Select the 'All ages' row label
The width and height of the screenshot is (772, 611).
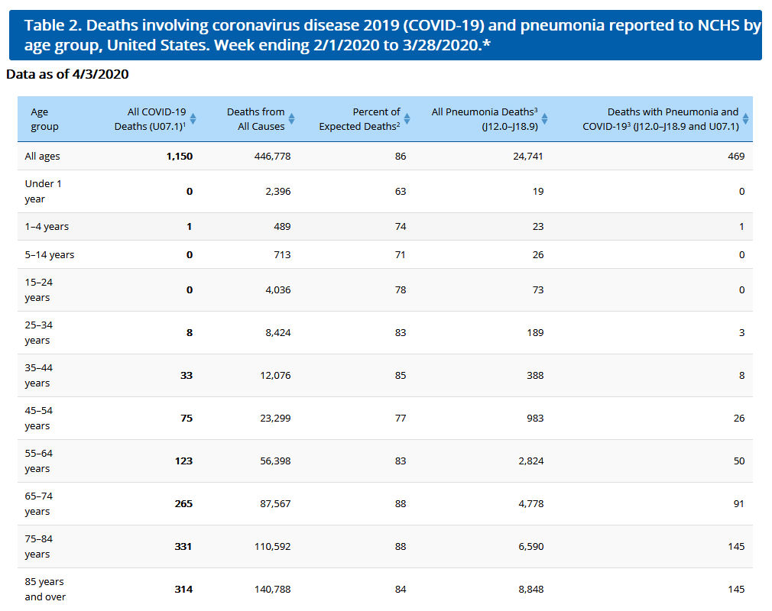pyautogui.click(x=42, y=157)
